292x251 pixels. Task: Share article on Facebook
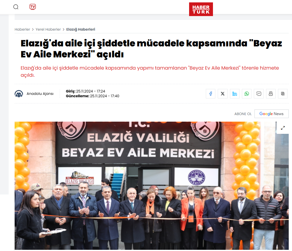(x=211, y=94)
